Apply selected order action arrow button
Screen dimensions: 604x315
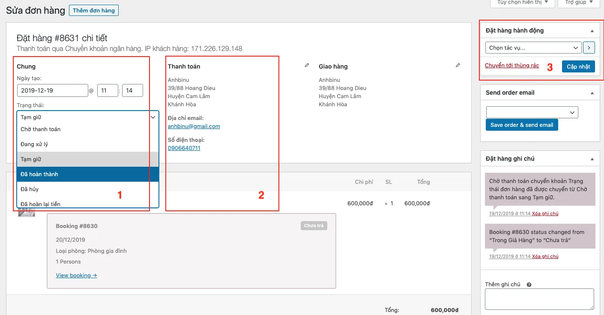click(589, 48)
